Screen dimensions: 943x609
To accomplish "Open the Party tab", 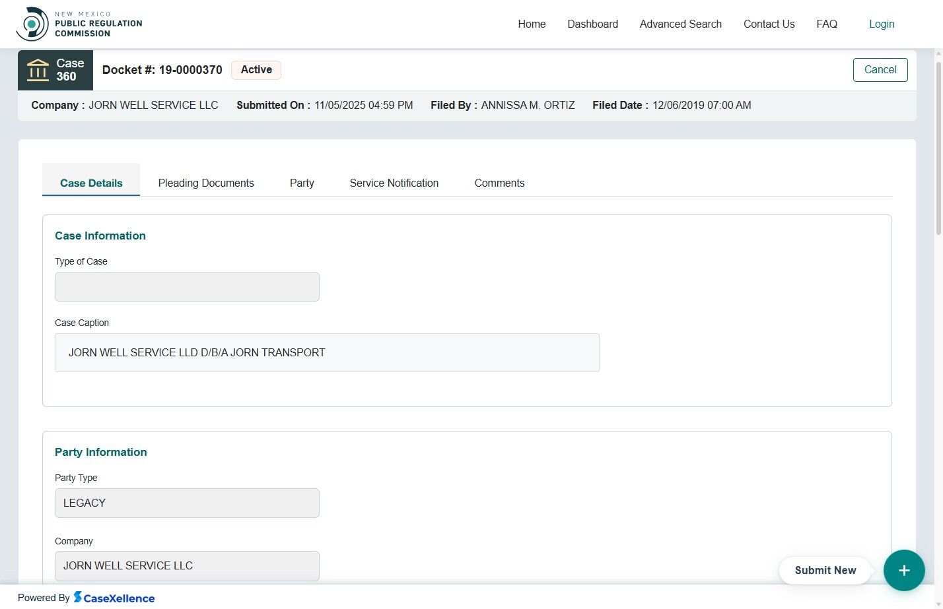I will coord(302,183).
